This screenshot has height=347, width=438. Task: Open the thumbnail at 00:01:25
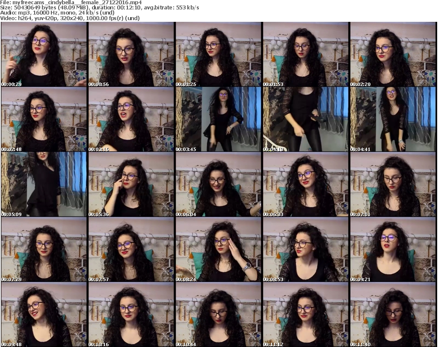(218, 54)
